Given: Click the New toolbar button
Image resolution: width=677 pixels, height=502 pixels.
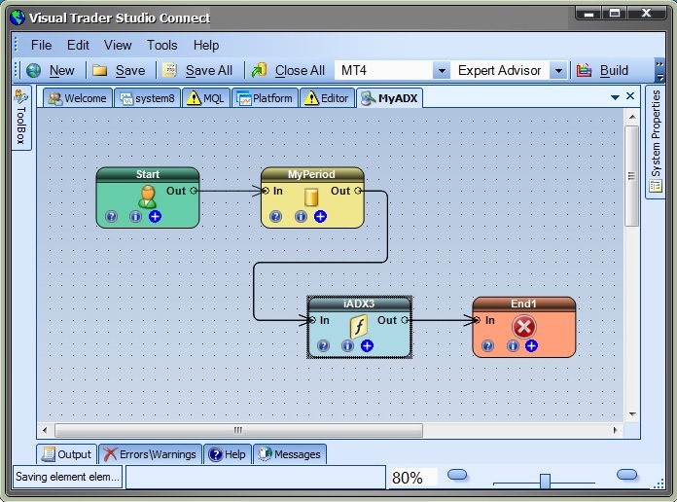Looking at the screenshot, I should 51,70.
